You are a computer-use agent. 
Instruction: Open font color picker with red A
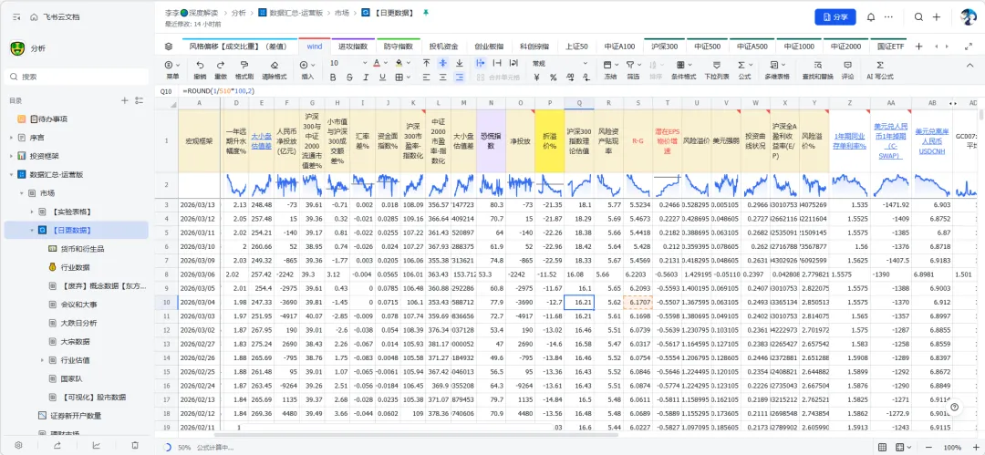coord(379,64)
